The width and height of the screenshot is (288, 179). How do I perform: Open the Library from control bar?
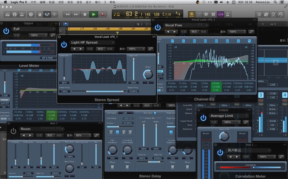7,14
